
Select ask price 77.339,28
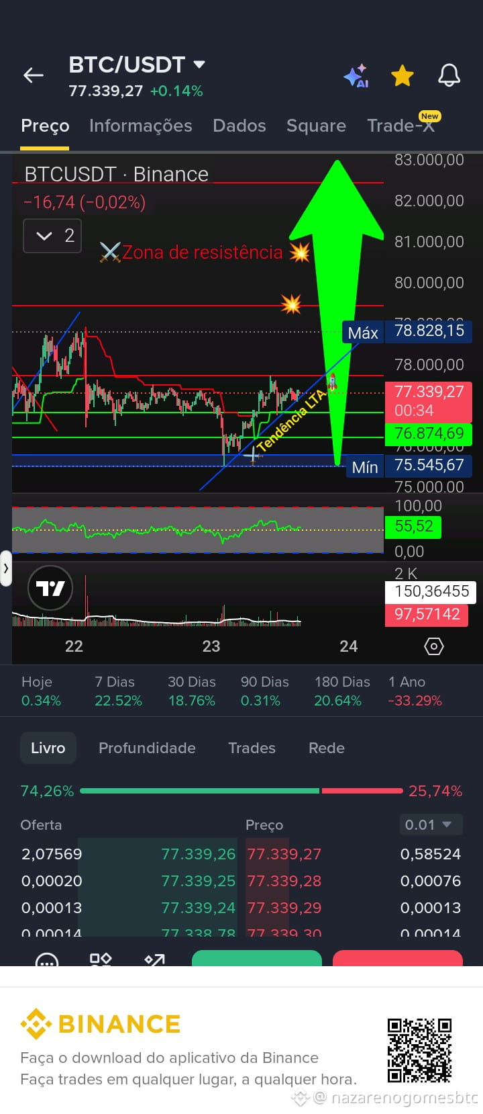coord(284,881)
